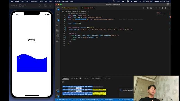Click the clock in the macOS menu bar
This screenshot has width=180, height=101.
coord(161,1)
